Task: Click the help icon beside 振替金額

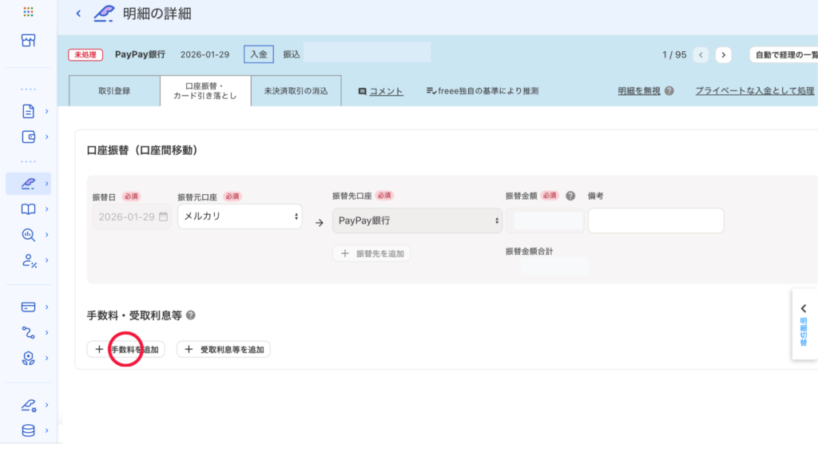Action: [x=570, y=196]
